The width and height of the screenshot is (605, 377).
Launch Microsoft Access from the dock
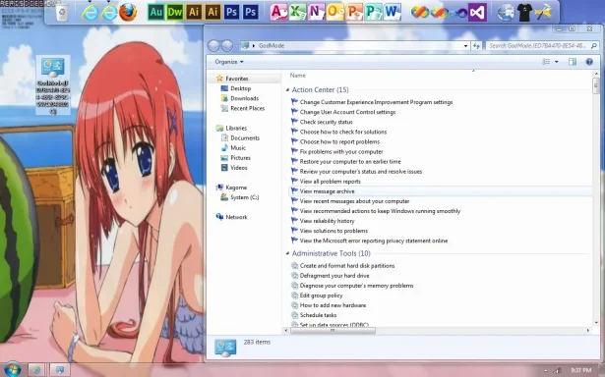[x=278, y=12]
